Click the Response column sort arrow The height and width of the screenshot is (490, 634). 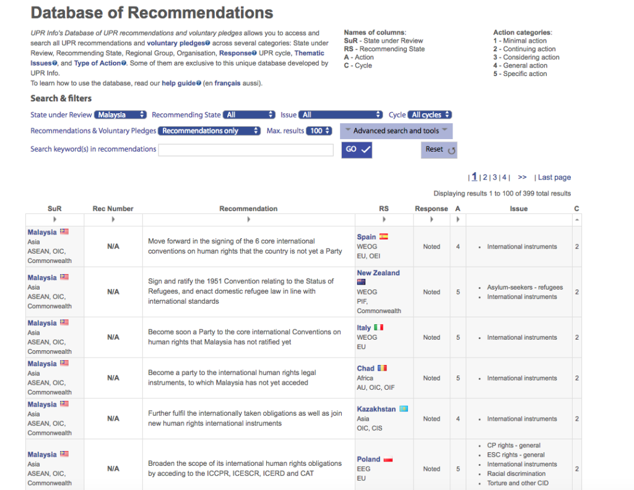(432, 220)
